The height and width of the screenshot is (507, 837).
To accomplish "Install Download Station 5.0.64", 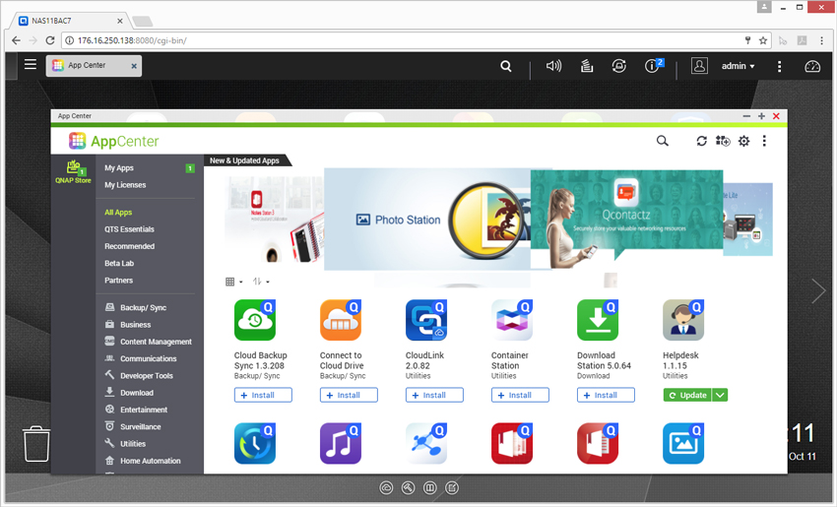I will 606,395.
